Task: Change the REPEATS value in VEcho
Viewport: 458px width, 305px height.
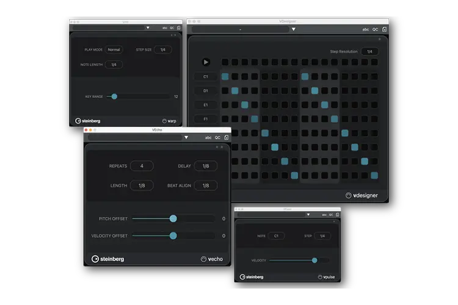Action: click(142, 166)
